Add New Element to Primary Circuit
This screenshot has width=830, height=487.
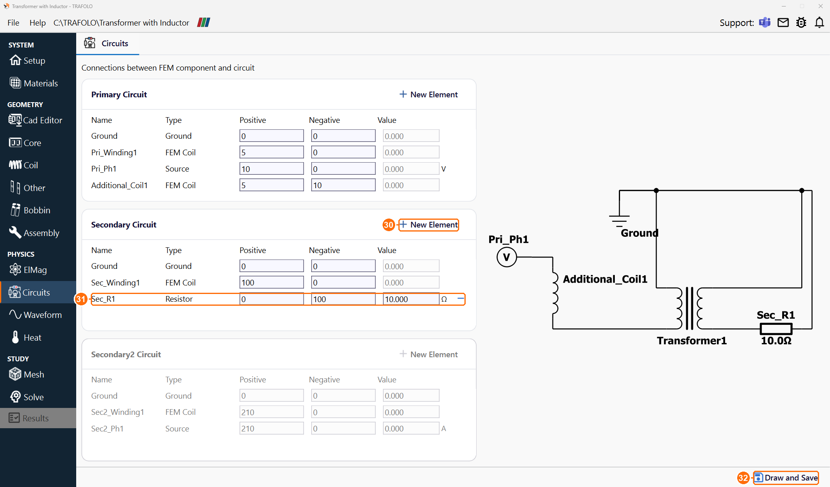tap(428, 94)
